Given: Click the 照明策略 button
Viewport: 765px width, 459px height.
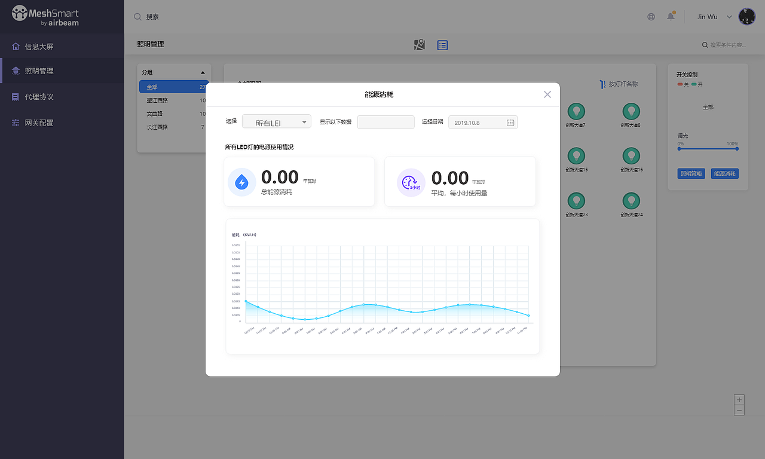Looking at the screenshot, I should tap(691, 174).
